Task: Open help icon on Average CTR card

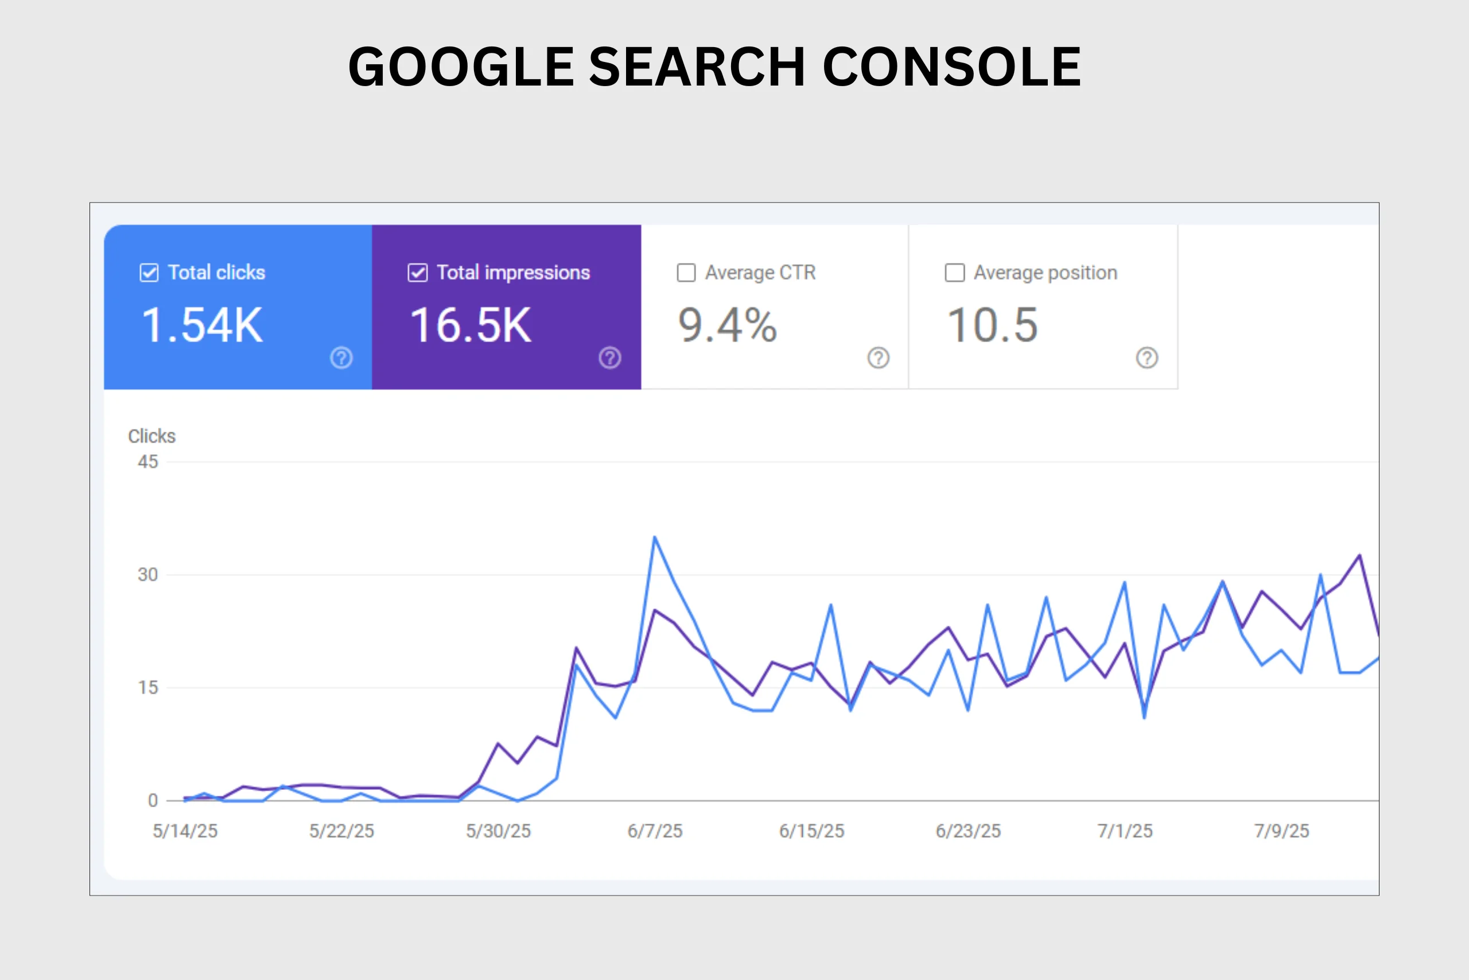Action: click(x=878, y=358)
